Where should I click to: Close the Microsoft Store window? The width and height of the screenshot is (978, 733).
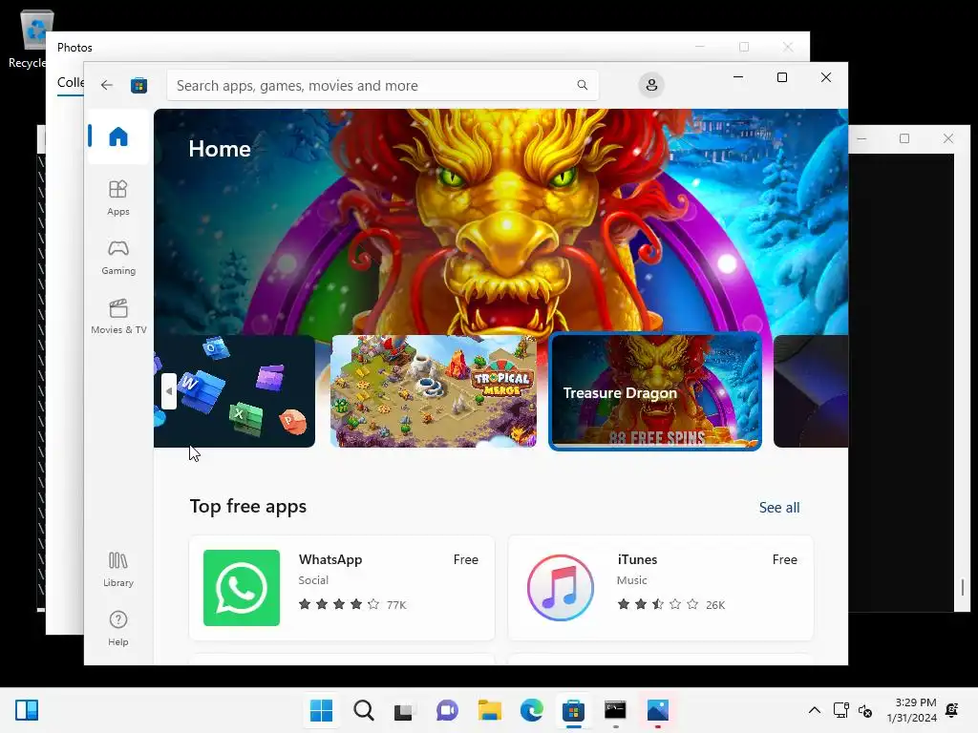[826, 77]
